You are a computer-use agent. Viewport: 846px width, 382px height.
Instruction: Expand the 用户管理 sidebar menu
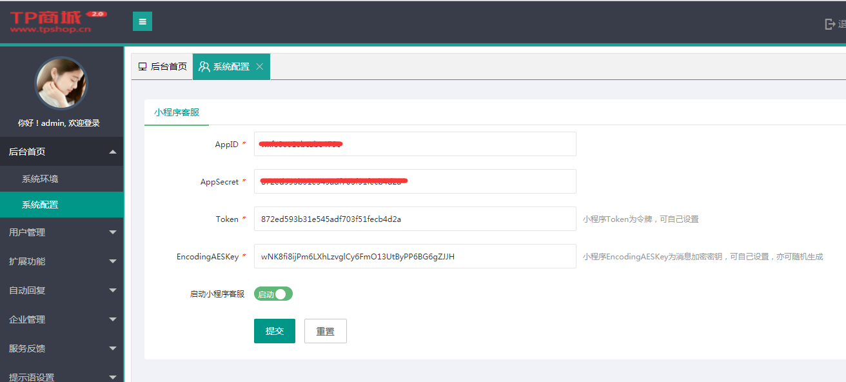click(x=61, y=232)
